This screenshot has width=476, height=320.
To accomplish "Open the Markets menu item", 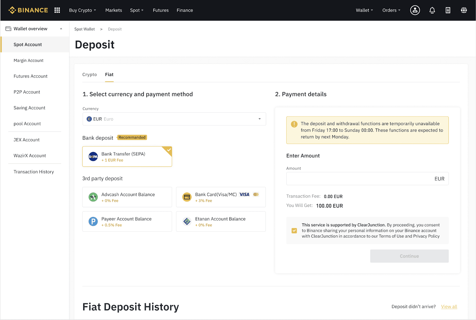I will [114, 10].
